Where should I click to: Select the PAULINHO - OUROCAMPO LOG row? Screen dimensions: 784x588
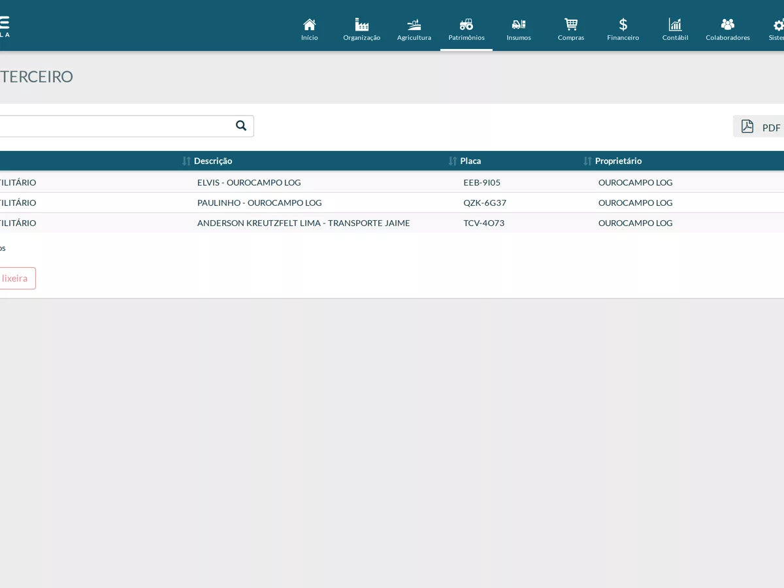click(x=392, y=203)
